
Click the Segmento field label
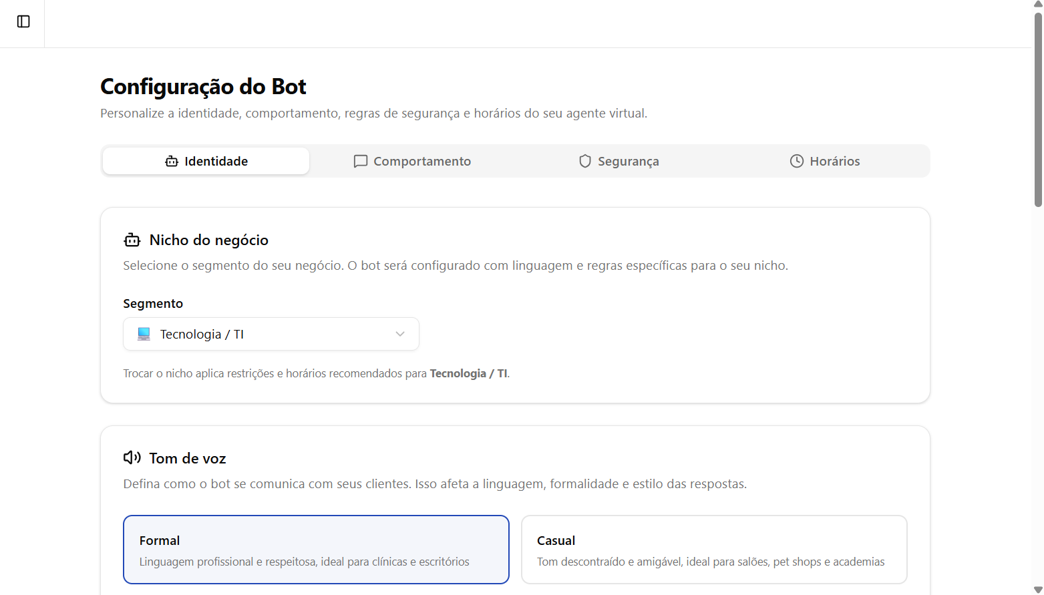pyautogui.click(x=153, y=303)
